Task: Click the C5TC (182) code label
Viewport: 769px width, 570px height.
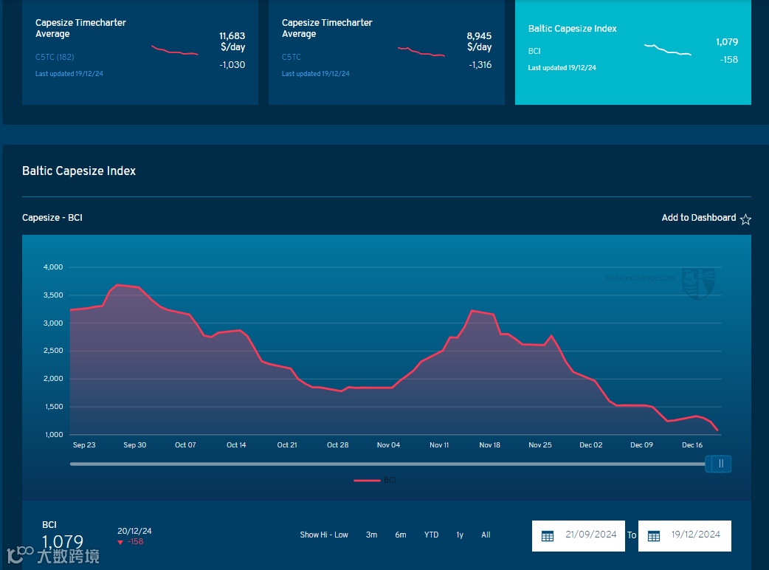Action: tap(55, 57)
